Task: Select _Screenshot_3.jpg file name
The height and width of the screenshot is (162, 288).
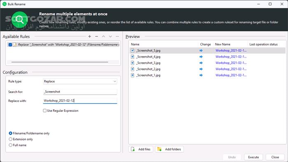Action: point(148,63)
